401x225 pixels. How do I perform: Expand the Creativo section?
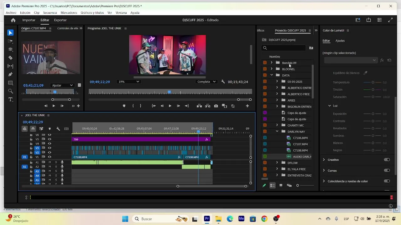click(x=324, y=160)
